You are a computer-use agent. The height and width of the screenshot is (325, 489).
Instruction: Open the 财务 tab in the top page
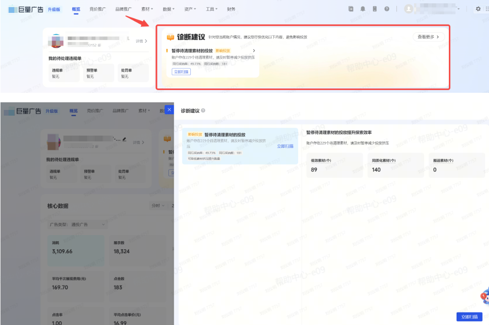231,9
